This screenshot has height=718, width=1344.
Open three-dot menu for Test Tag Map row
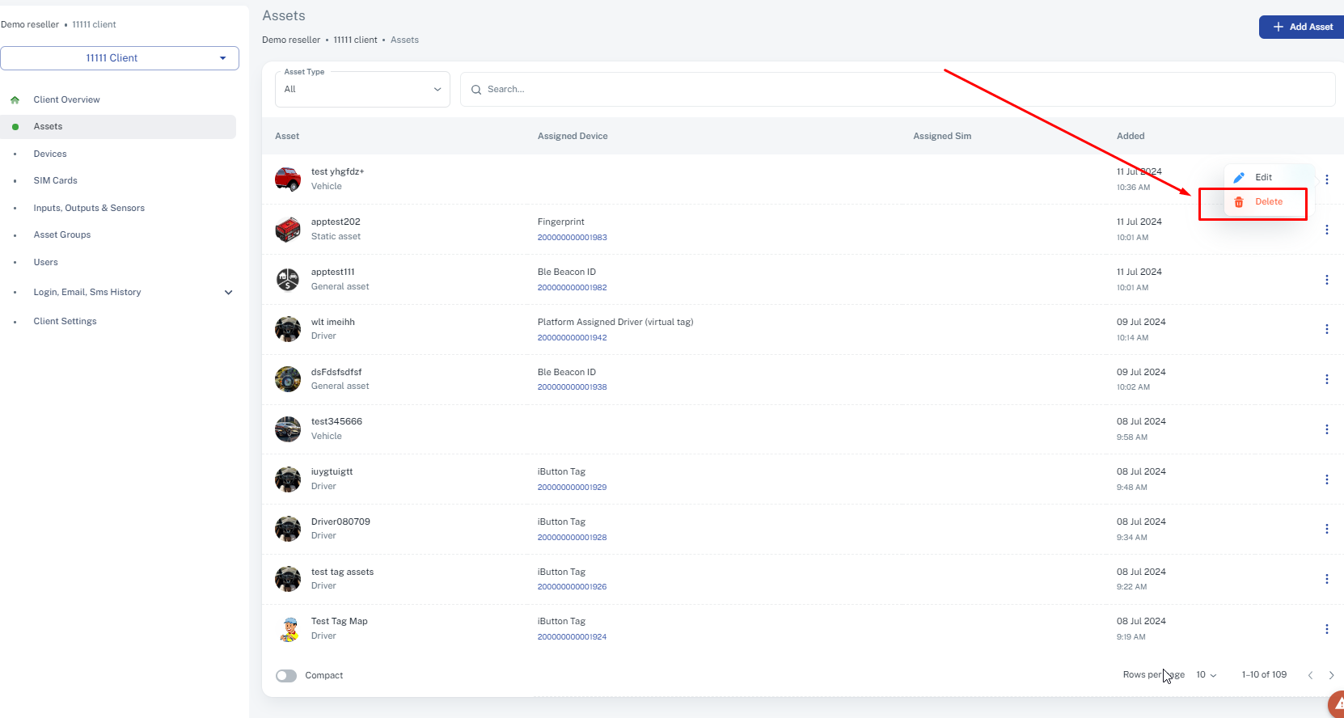pos(1326,629)
